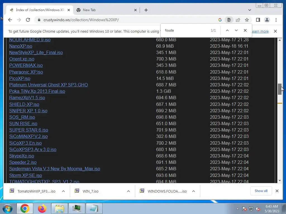Open the Storm.XP.SE.iso link
The image size is (286, 214).
[25, 176]
